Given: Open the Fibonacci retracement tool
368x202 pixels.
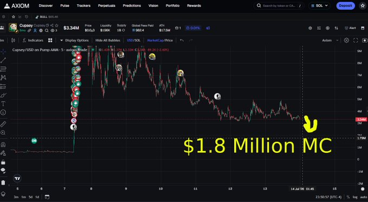Looking at the screenshot, I should [x=3, y=69].
